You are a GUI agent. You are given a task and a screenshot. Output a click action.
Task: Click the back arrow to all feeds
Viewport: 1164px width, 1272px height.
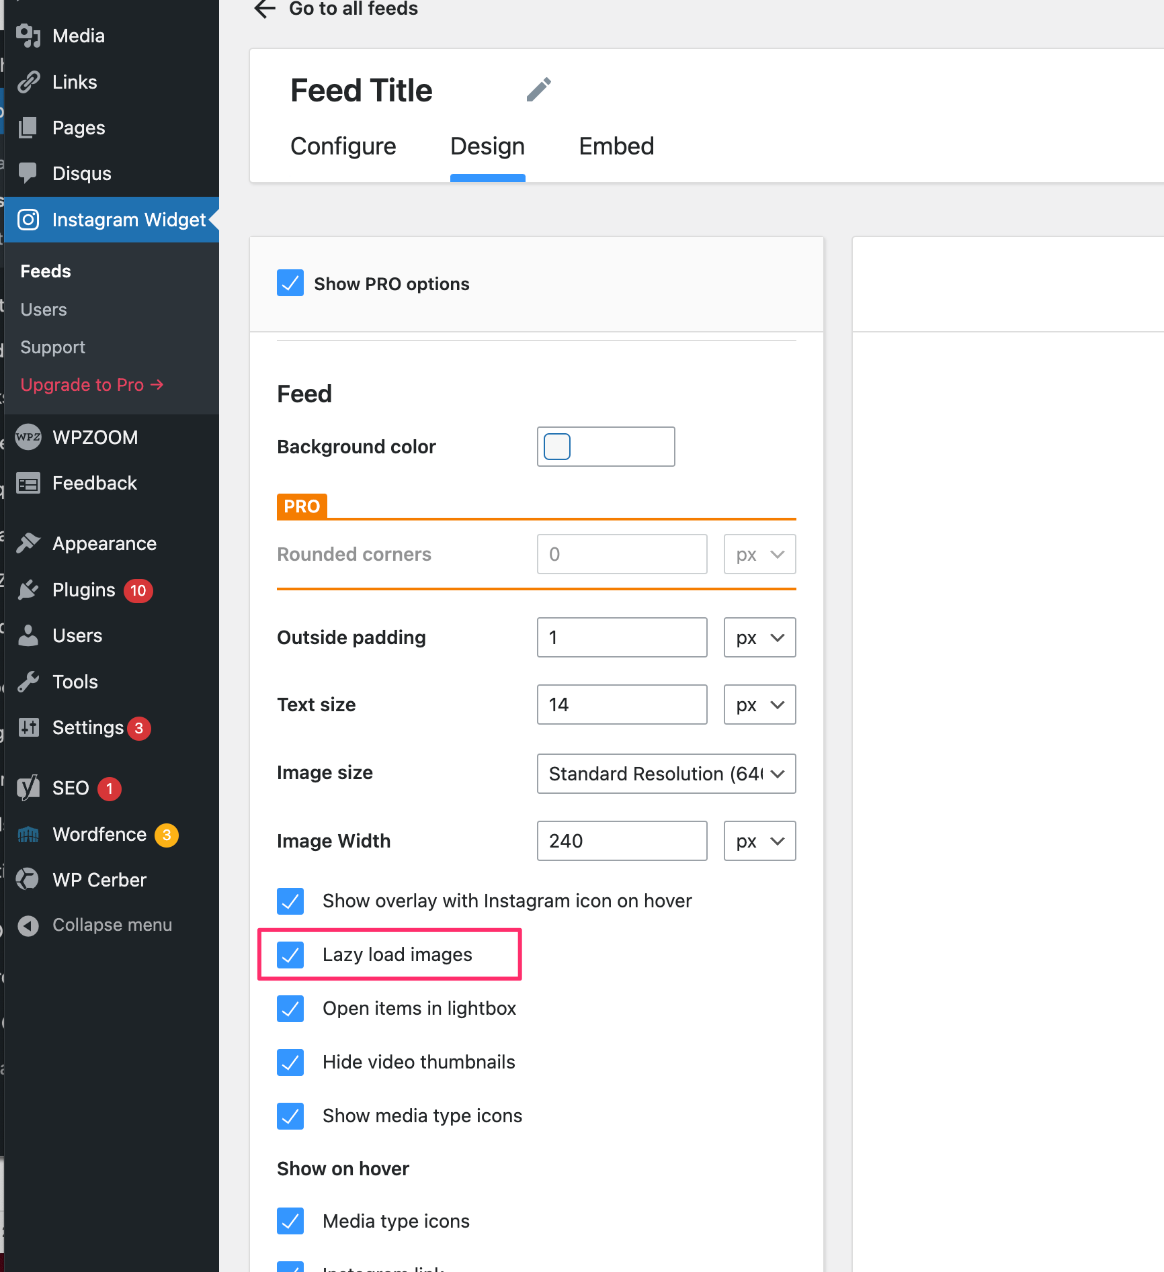click(x=265, y=9)
